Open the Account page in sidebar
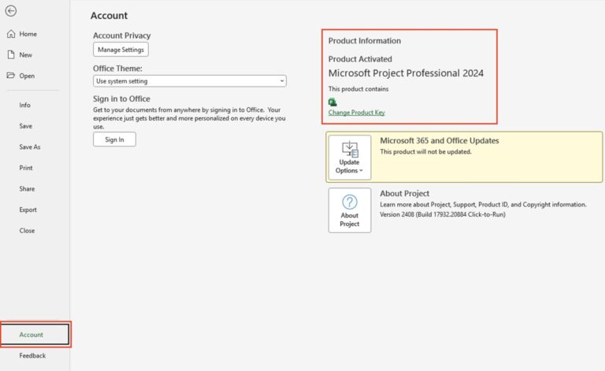Image resolution: width=605 pixels, height=371 pixels. 35,334
